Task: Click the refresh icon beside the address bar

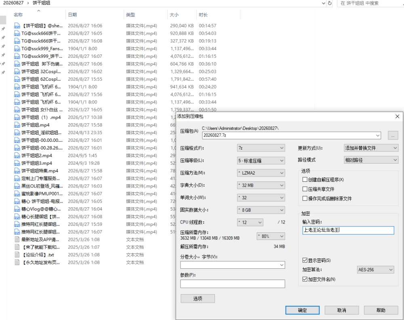Action: click(x=330, y=3)
